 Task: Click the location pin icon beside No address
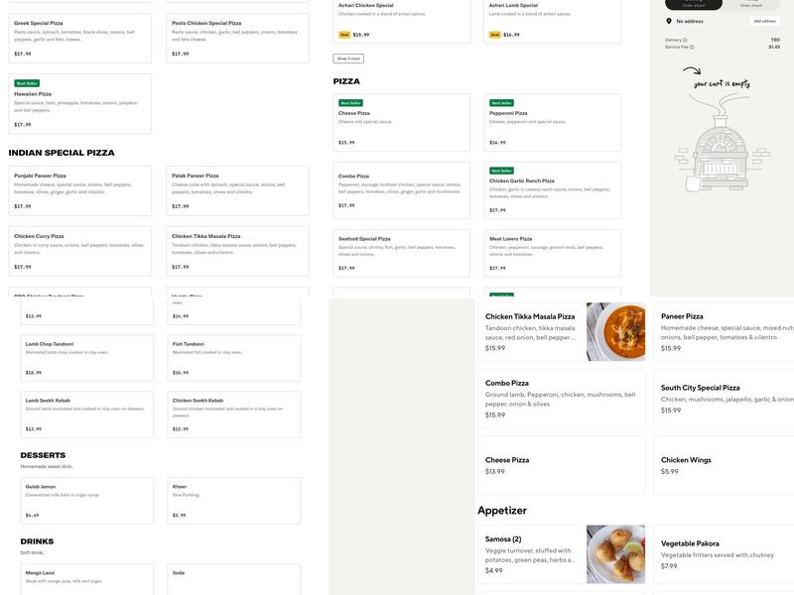(669, 21)
